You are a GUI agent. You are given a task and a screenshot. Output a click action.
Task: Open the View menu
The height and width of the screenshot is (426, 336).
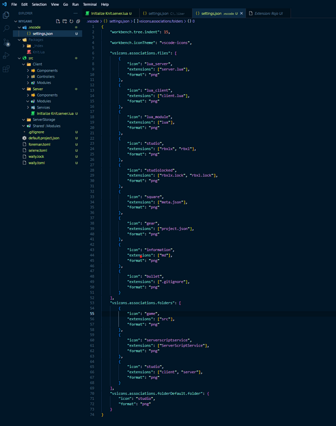pyautogui.click(x=55, y=5)
